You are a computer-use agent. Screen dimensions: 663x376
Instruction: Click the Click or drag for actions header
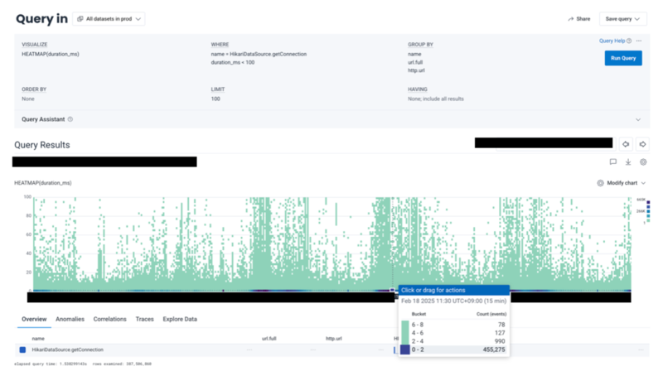coord(453,290)
